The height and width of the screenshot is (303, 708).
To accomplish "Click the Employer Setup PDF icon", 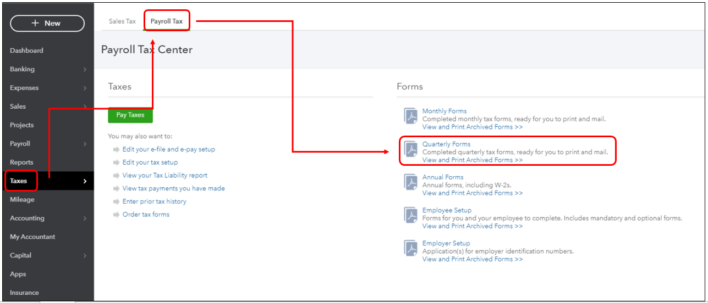I will tap(411, 248).
